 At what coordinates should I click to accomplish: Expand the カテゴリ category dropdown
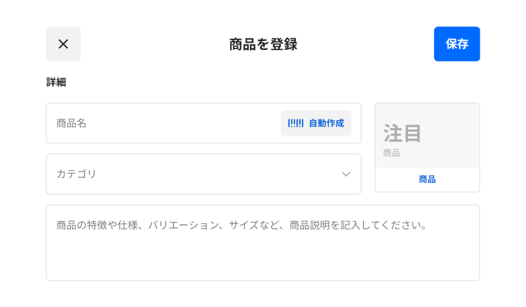point(204,174)
